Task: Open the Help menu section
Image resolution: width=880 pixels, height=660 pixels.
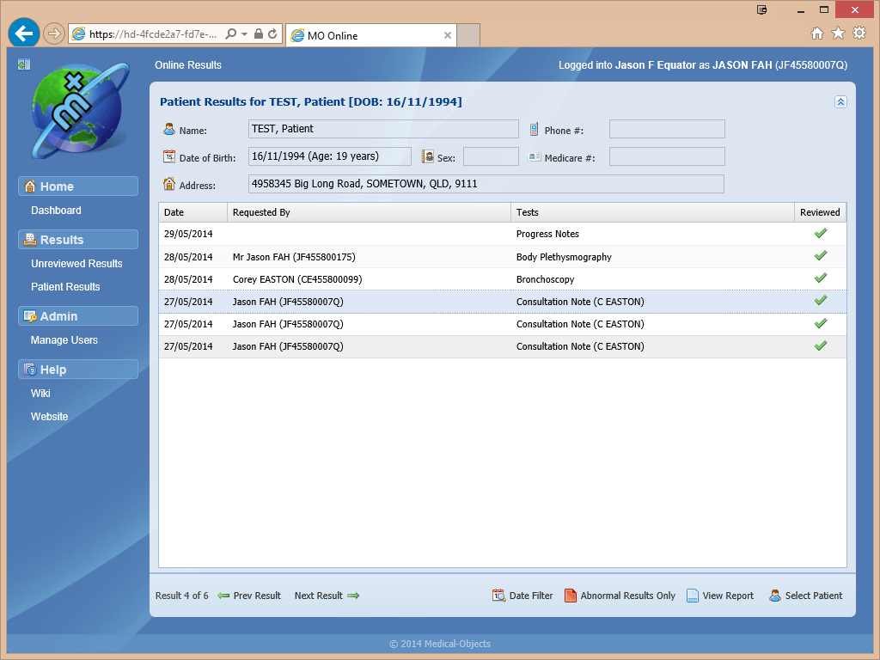Action: [x=78, y=370]
